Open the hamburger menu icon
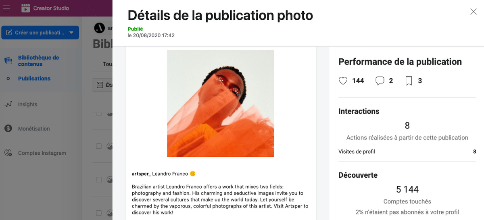The height and width of the screenshot is (220, 484). coord(7,8)
